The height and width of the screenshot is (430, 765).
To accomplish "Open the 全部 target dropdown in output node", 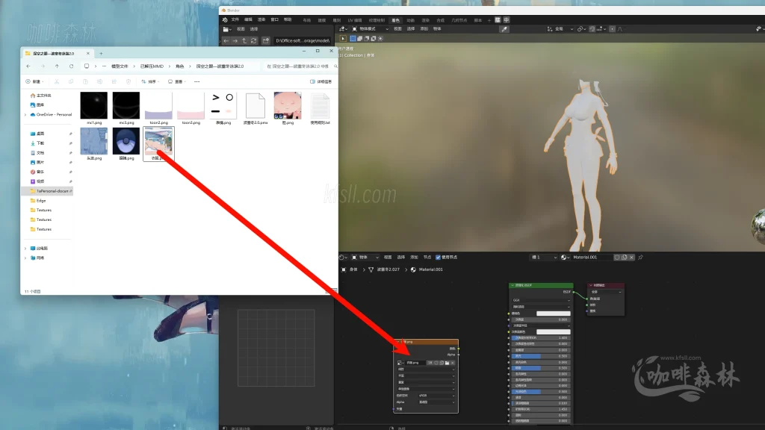I will tap(605, 292).
